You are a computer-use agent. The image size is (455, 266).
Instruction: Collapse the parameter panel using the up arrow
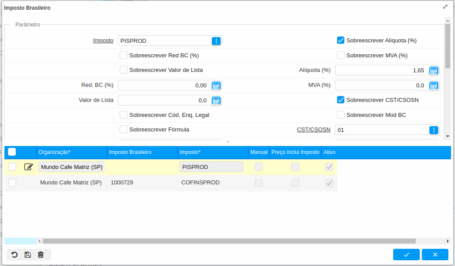pyautogui.click(x=228, y=142)
